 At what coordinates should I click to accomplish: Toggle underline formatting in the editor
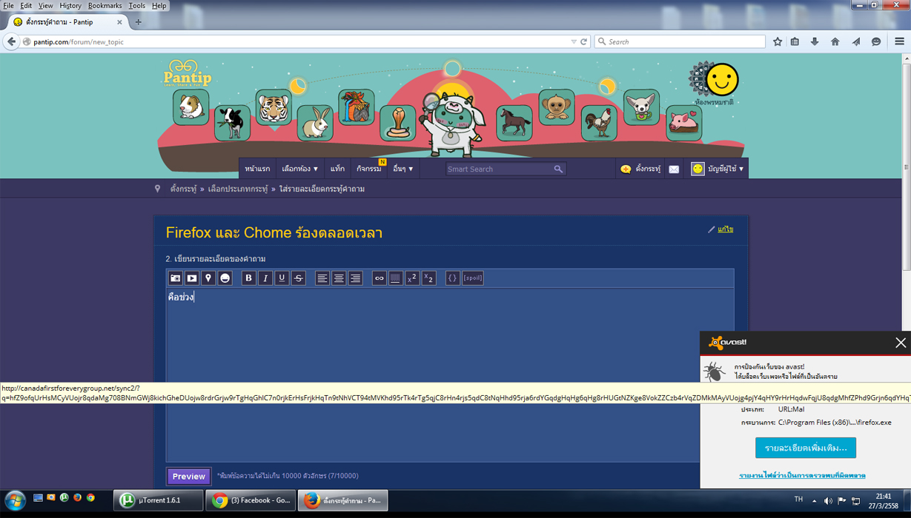click(x=282, y=278)
